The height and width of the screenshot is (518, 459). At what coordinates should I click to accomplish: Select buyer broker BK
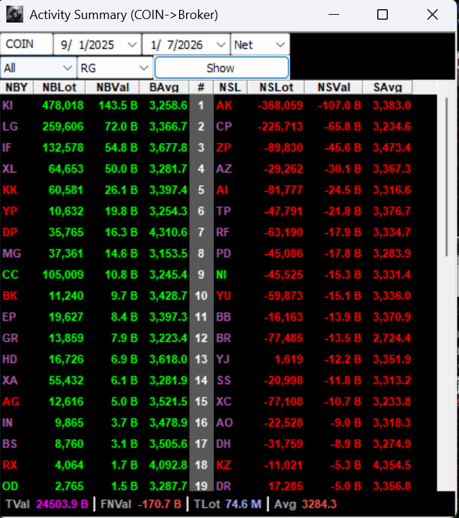tap(10, 296)
